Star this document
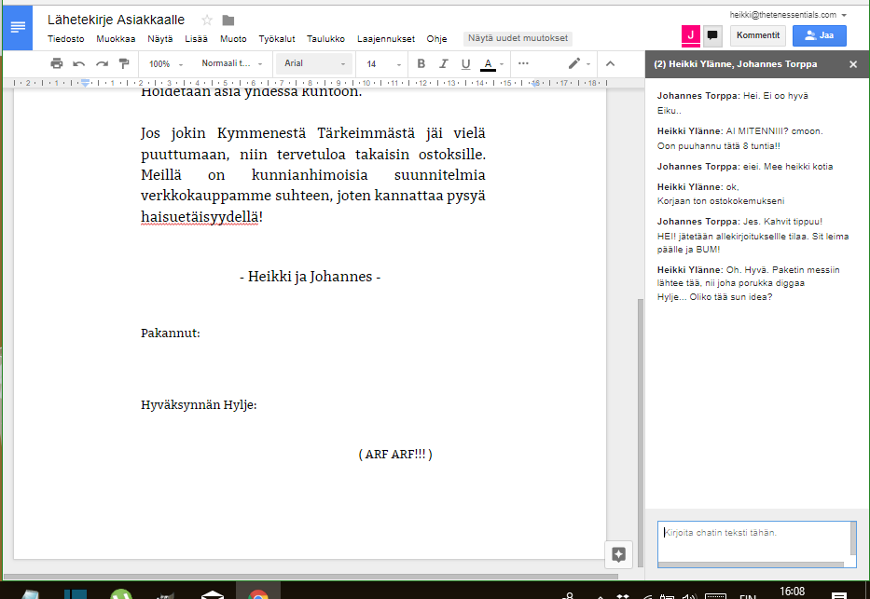This screenshot has width=870, height=599. click(x=207, y=20)
